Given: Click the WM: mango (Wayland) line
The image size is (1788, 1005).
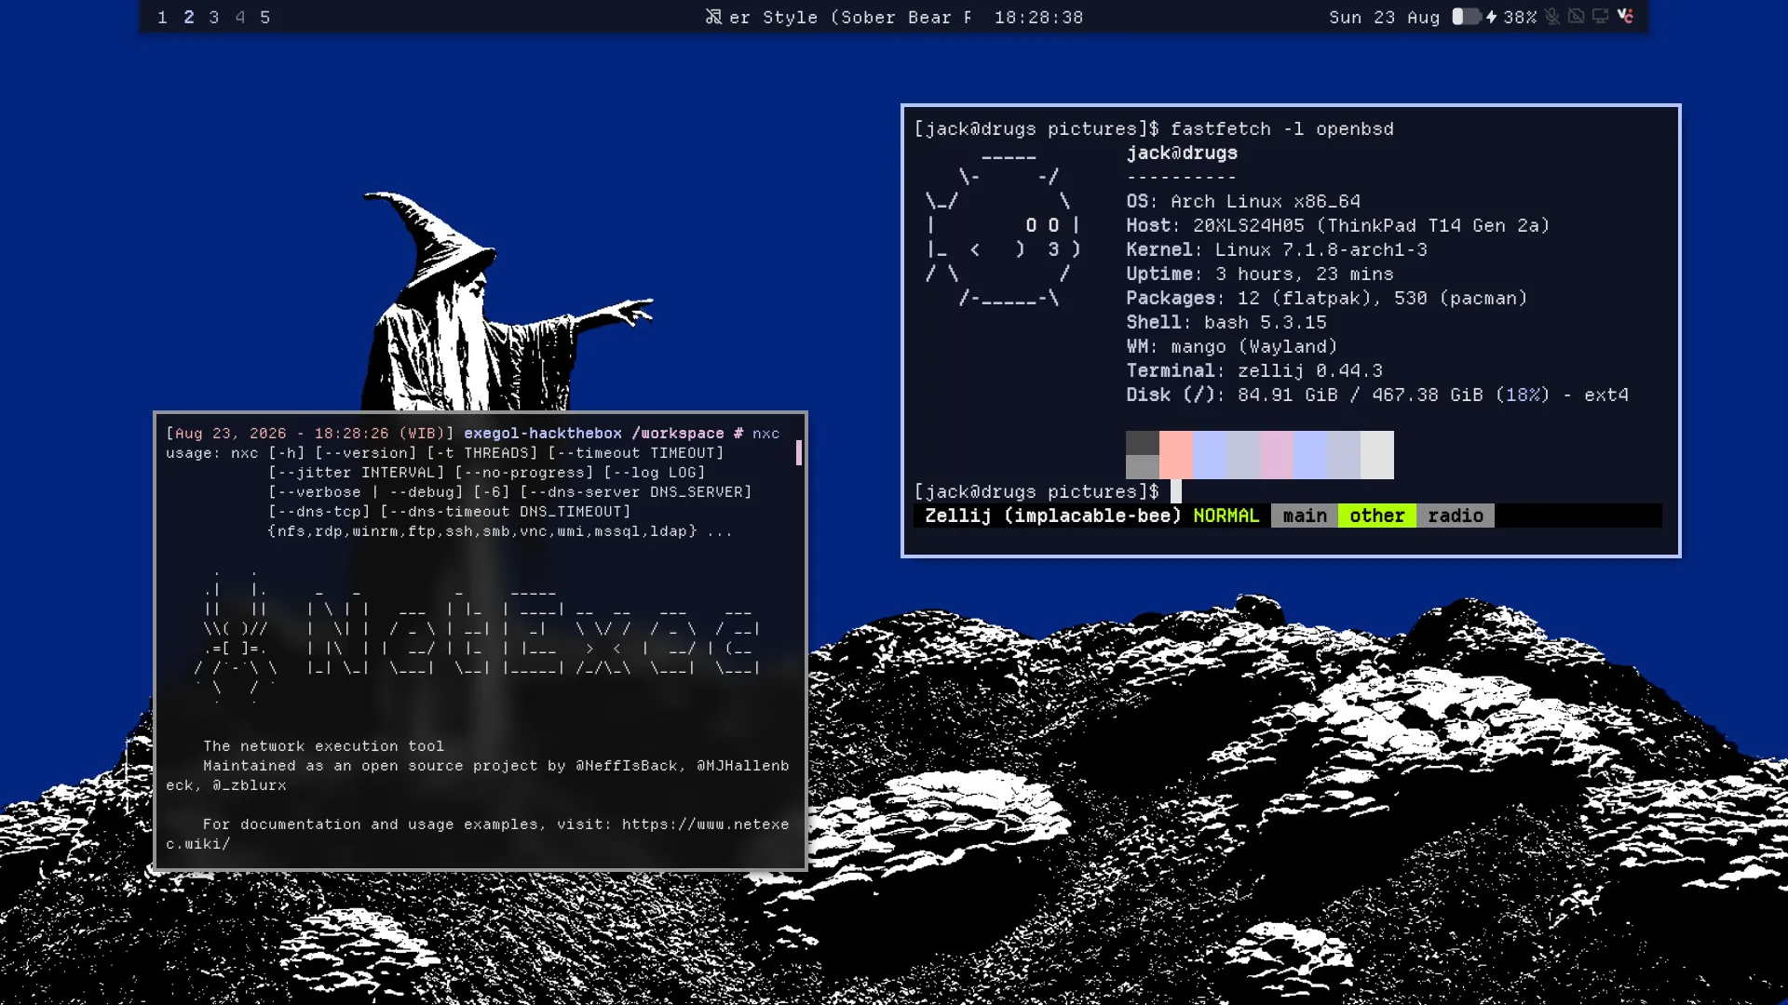Looking at the screenshot, I should [x=1232, y=346].
